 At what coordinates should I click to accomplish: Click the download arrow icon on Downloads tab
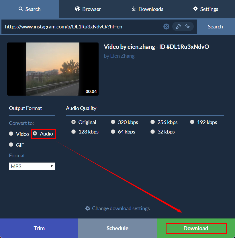(134, 9)
